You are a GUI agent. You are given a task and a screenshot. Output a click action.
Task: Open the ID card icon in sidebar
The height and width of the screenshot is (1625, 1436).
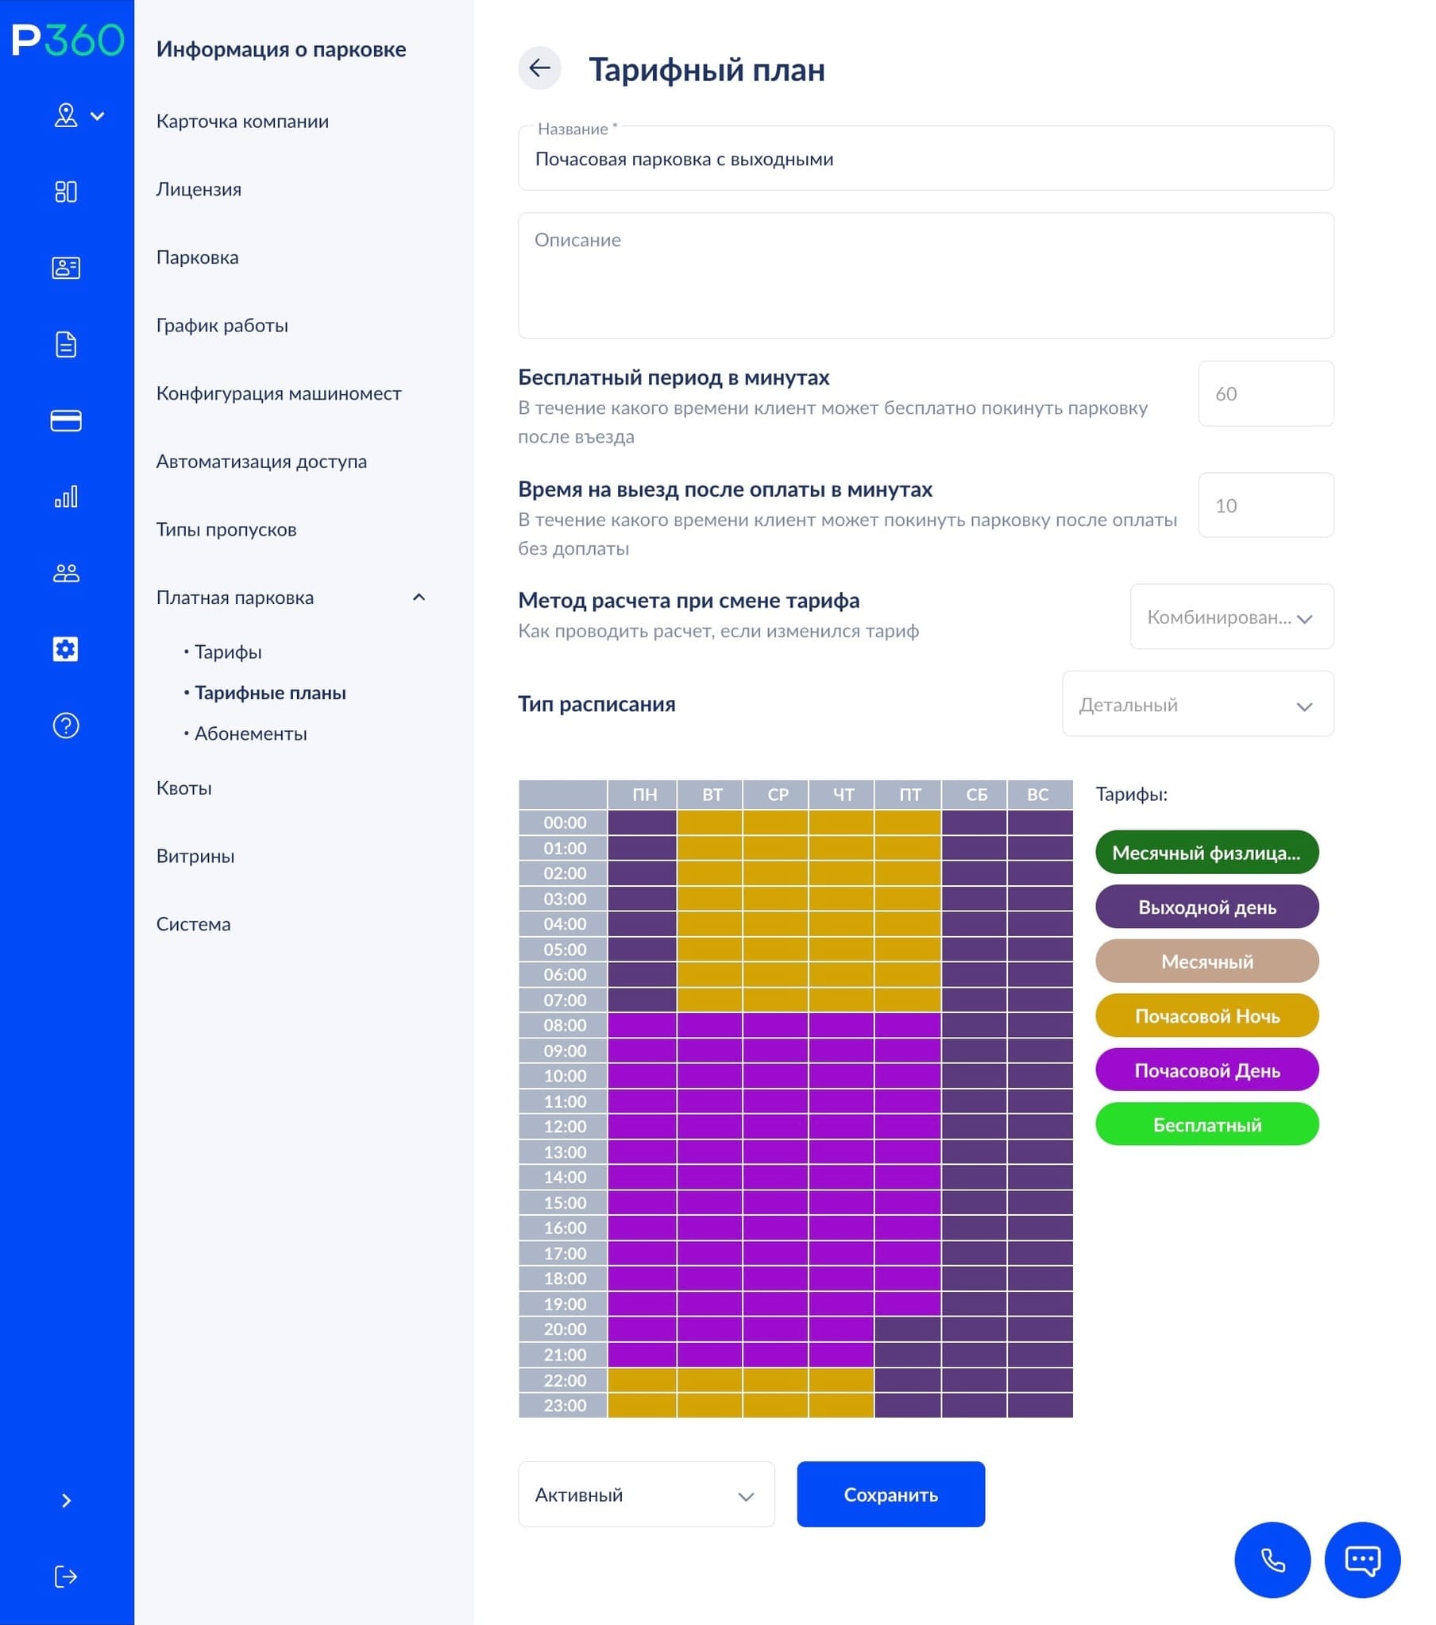point(66,268)
